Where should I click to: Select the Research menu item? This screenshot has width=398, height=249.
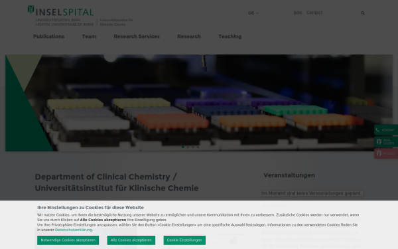[189, 37]
